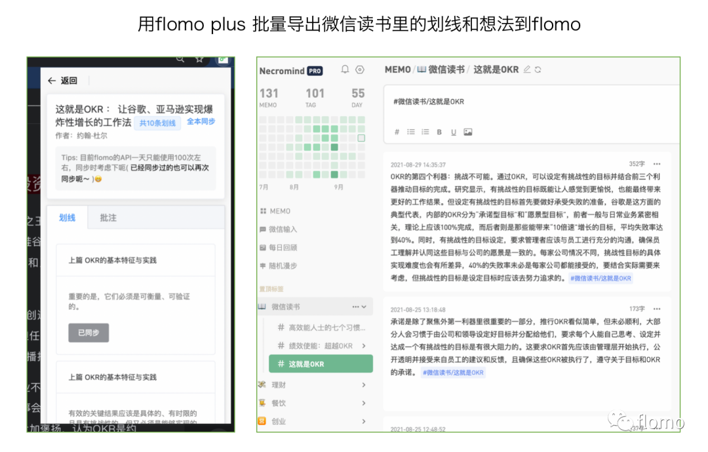Click the 共10条划线 badge
The image size is (708, 452).
click(157, 123)
